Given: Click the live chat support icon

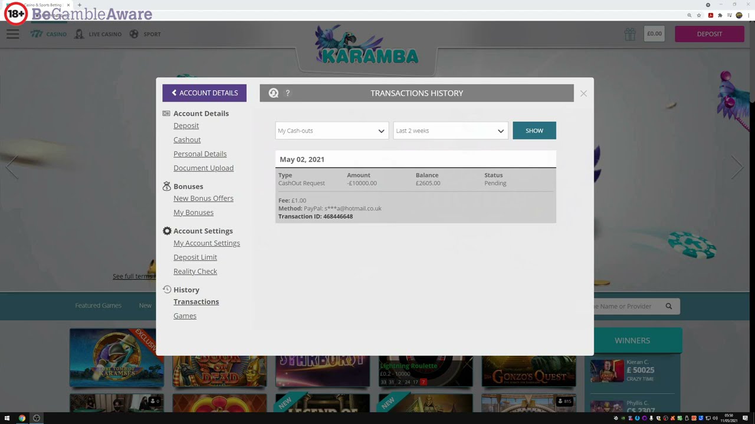Looking at the screenshot, I should [x=273, y=93].
